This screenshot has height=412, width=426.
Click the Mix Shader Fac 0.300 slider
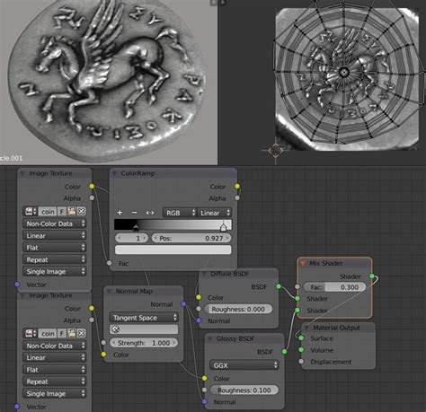[x=334, y=287]
